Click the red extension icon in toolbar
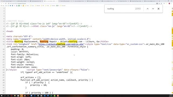This screenshot has width=173, height=97. 169,4
